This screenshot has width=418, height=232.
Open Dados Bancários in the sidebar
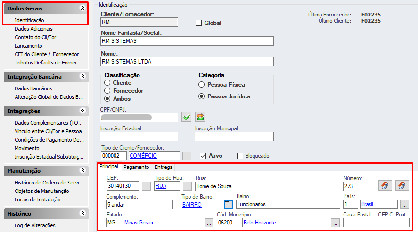(x=33, y=88)
